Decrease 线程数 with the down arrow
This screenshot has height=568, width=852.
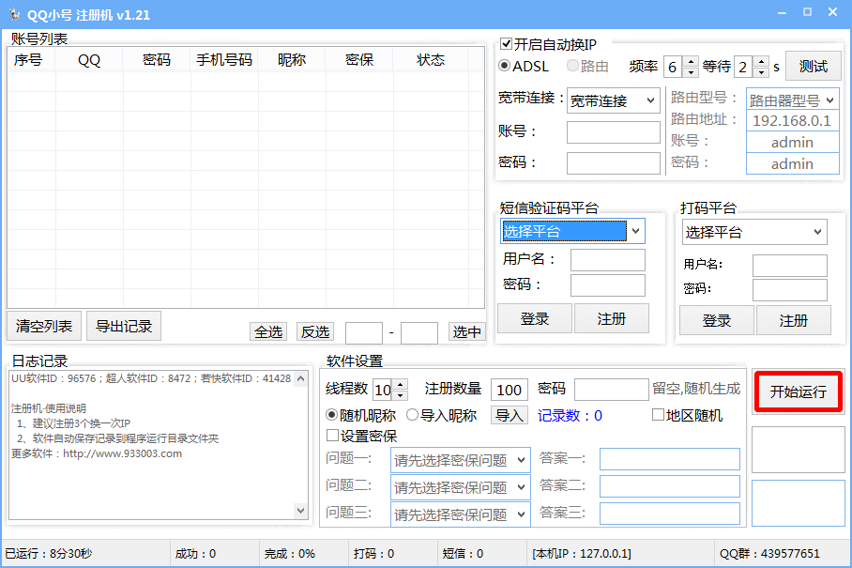400,394
